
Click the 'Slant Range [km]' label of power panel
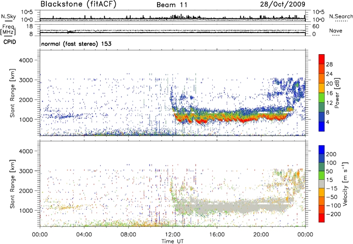click(x=12, y=93)
